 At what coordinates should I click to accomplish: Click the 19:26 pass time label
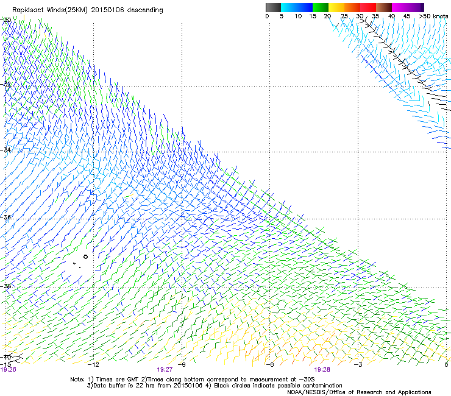(8, 370)
